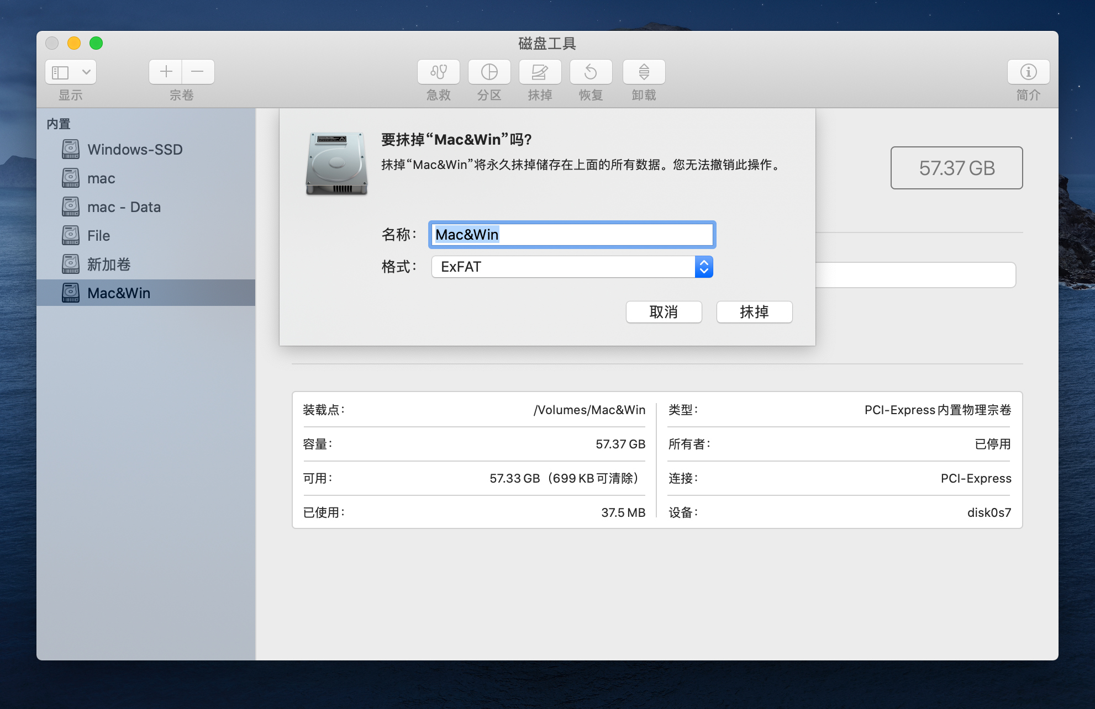Click 卸载 to unmount the volume
The width and height of the screenshot is (1095, 709).
[643, 72]
